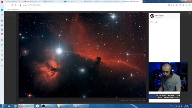Click the snapshot camera icon in the address bar
This screenshot has height=108, width=192.
coord(169,5)
